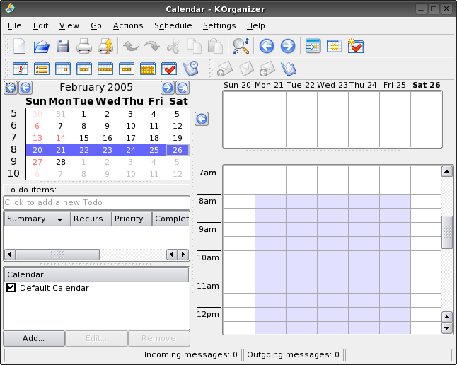Click the Copy icon in toolbar
This screenshot has width=457, height=365.
pos(194,46)
